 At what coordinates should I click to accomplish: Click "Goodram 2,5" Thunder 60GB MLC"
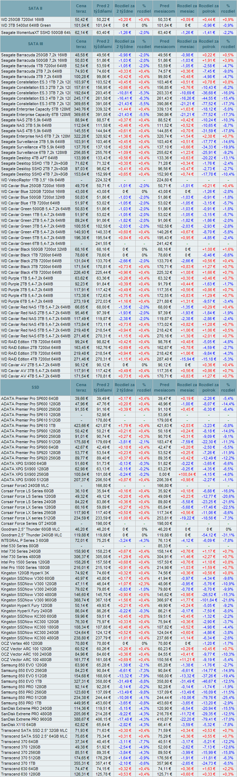pos(30,529)
